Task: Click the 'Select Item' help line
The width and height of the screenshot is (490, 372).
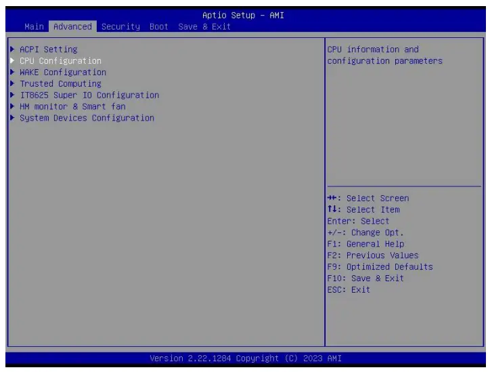Action: [363, 209]
